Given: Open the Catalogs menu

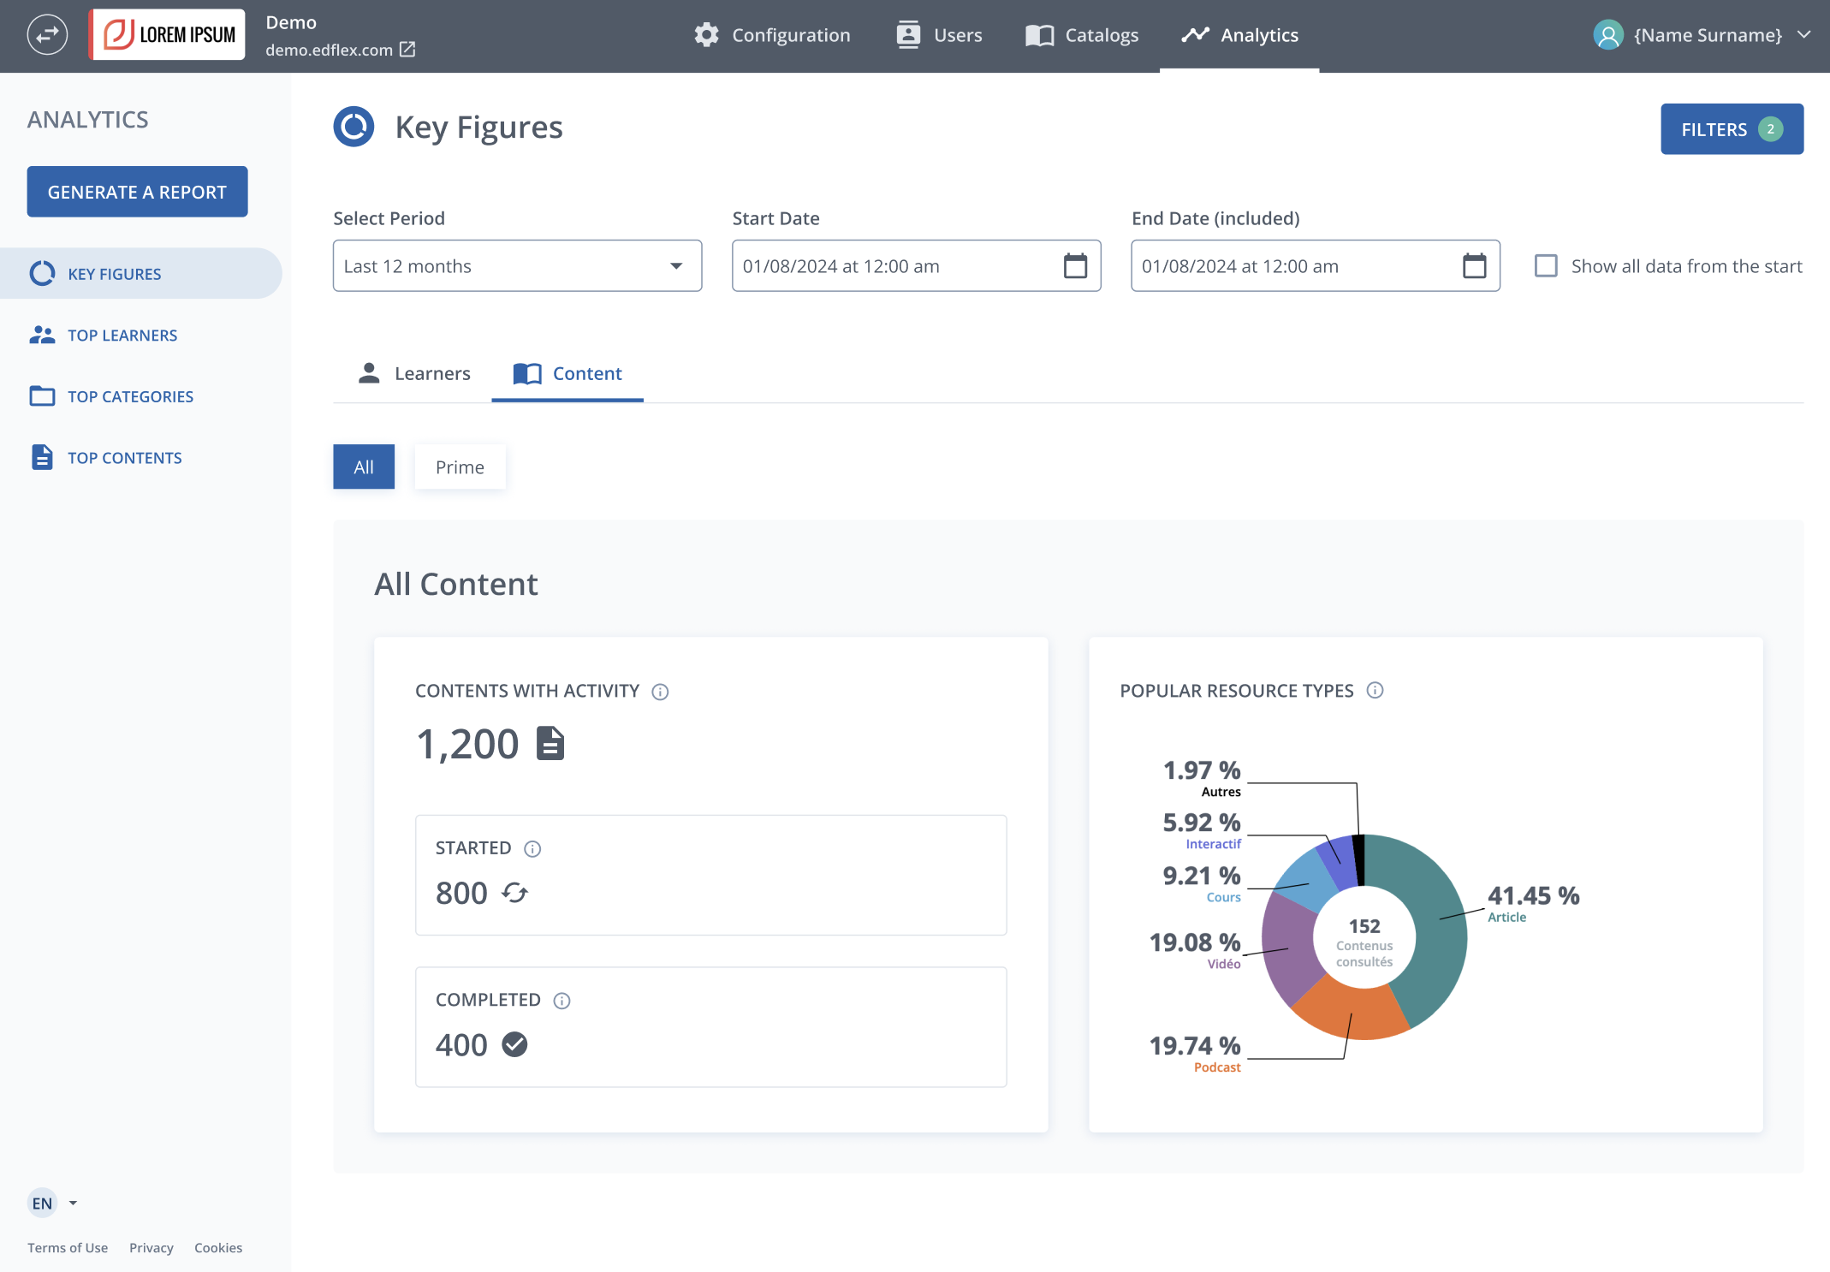Looking at the screenshot, I should [1082, 35].
